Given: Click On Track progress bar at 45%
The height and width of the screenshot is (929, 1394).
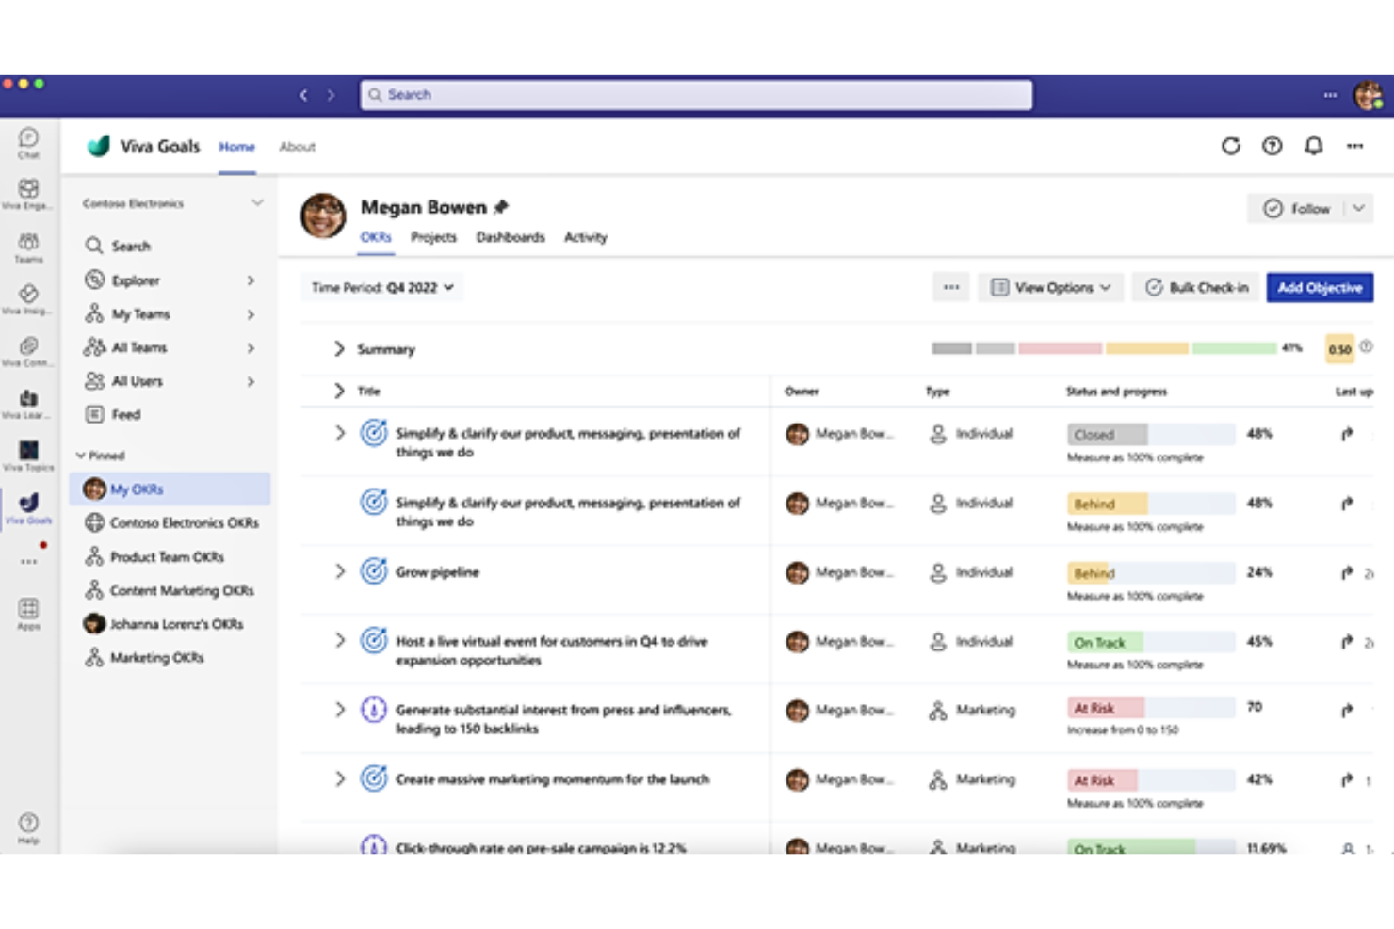Looking at the screenshot, I should tap(1150, 643).
